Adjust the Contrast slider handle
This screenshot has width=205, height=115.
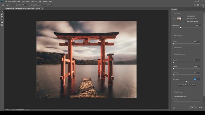click(x=174, y=75)
